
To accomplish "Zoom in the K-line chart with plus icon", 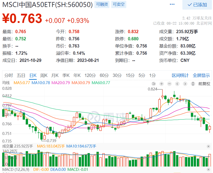I will 161,84.
